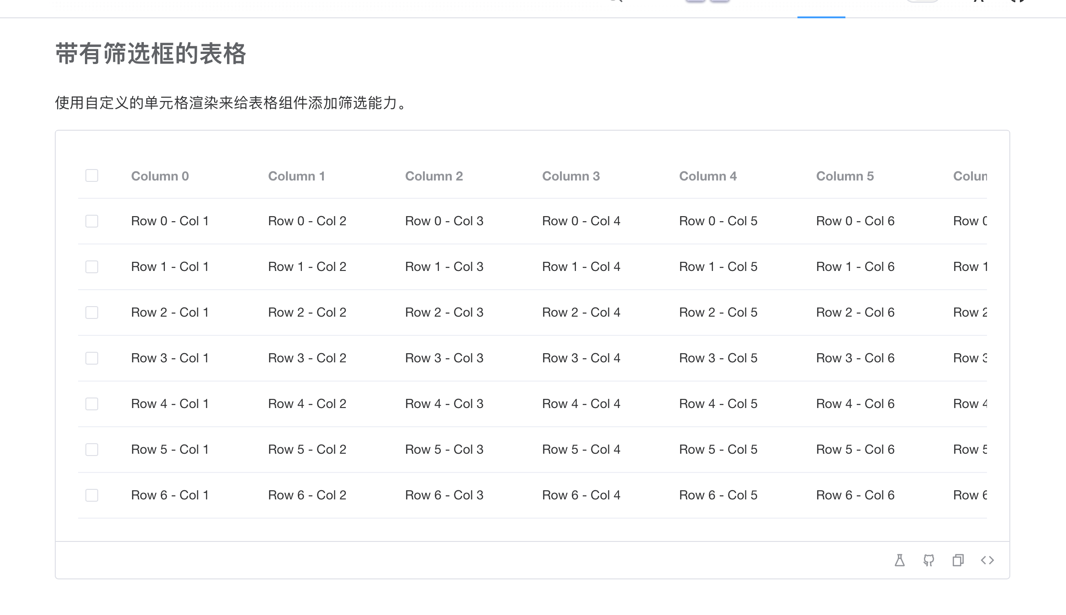Check the checkbox for Row 3
The image size is (1066, 615).
click(x=91, y=358)
